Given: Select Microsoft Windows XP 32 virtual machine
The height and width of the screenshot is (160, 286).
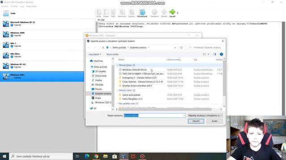Looking at the screenshot, I should click(47, 24).
